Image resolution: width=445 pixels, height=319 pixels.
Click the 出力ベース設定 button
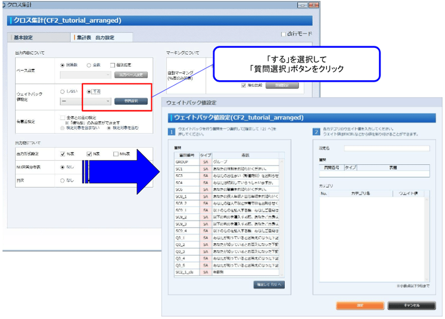coord(131,75)
